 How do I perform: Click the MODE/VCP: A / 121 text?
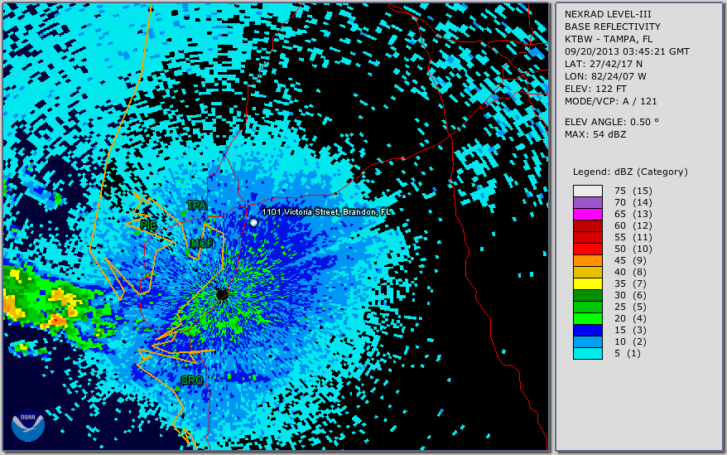tap(610, 101)
